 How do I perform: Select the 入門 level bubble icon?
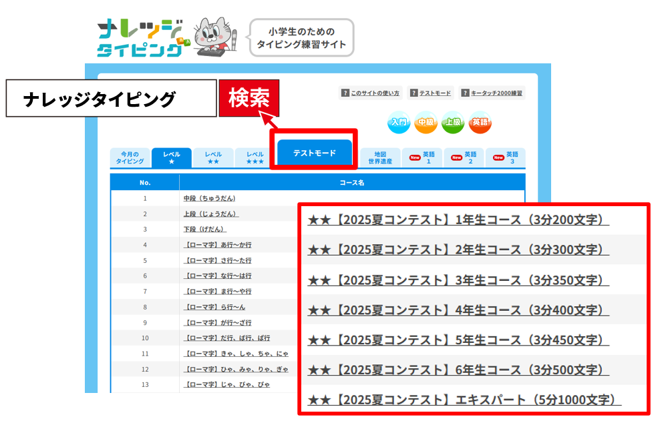point(399,123)
